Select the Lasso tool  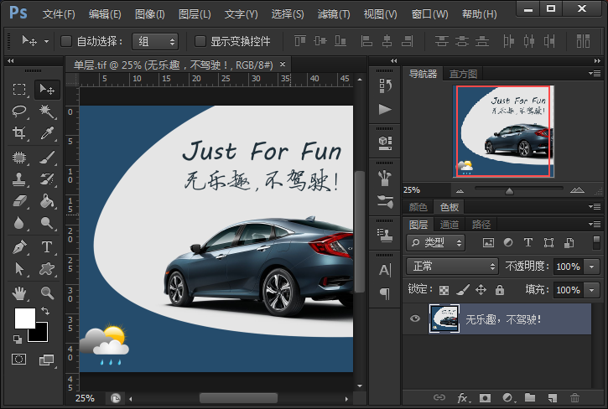[20, 111]
